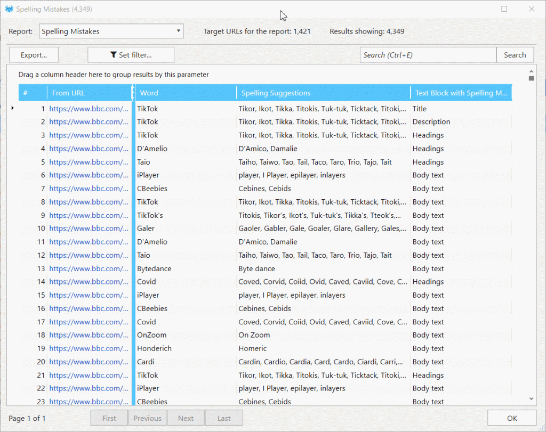Screen dimensions: 546x432
Task: Click the application icon in the title bar
Action: coord(9,9)
